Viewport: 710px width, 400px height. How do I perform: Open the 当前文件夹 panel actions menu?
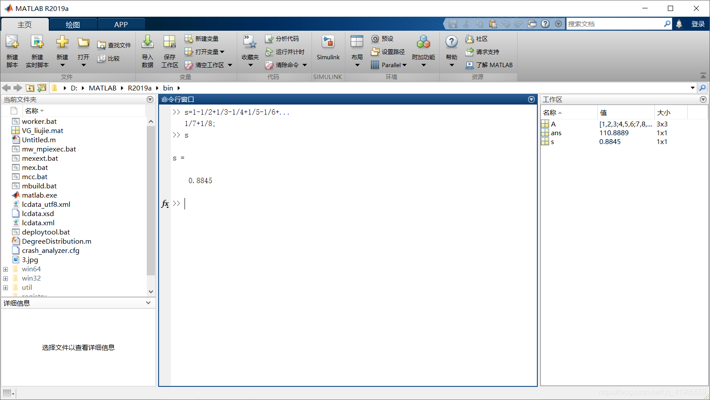[x=150, y=100]
